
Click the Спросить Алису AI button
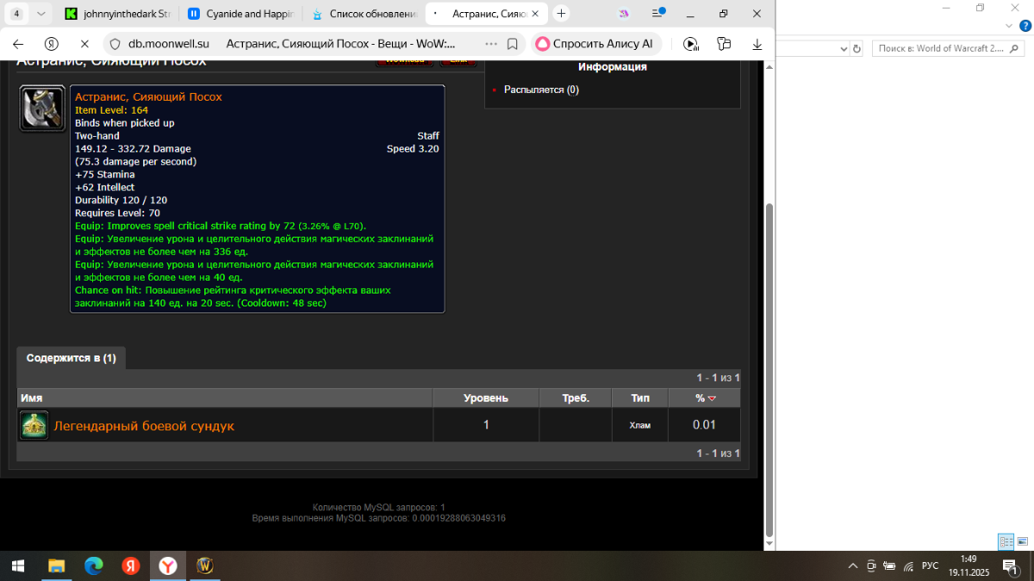pos(593,44)
